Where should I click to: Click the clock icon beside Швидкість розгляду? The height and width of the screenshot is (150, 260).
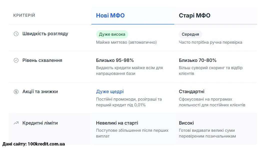click(x=16, y=34)
